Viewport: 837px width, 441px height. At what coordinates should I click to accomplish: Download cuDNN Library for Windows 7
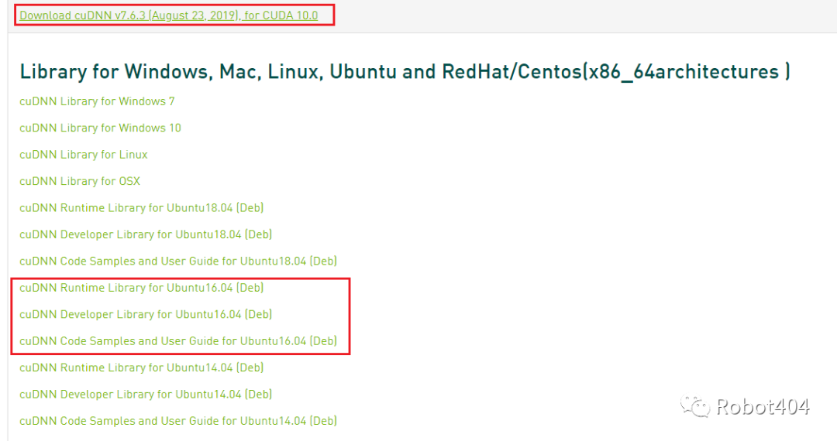97,101
